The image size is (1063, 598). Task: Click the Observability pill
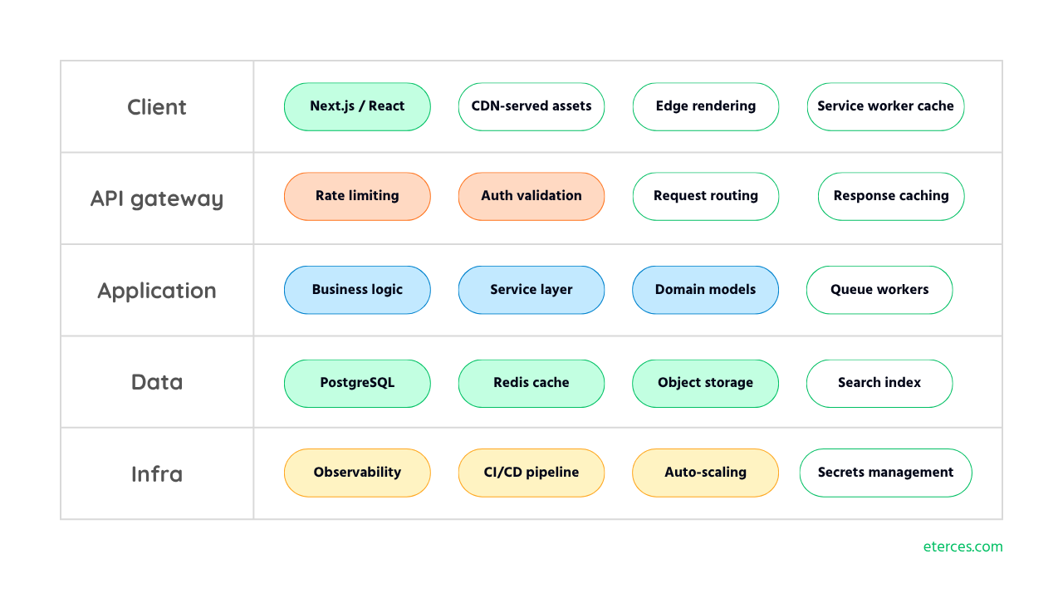[357, 473]
